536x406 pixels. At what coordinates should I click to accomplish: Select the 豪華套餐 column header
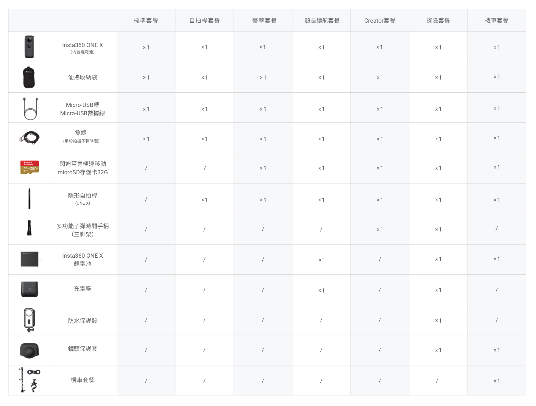point(264,21)
